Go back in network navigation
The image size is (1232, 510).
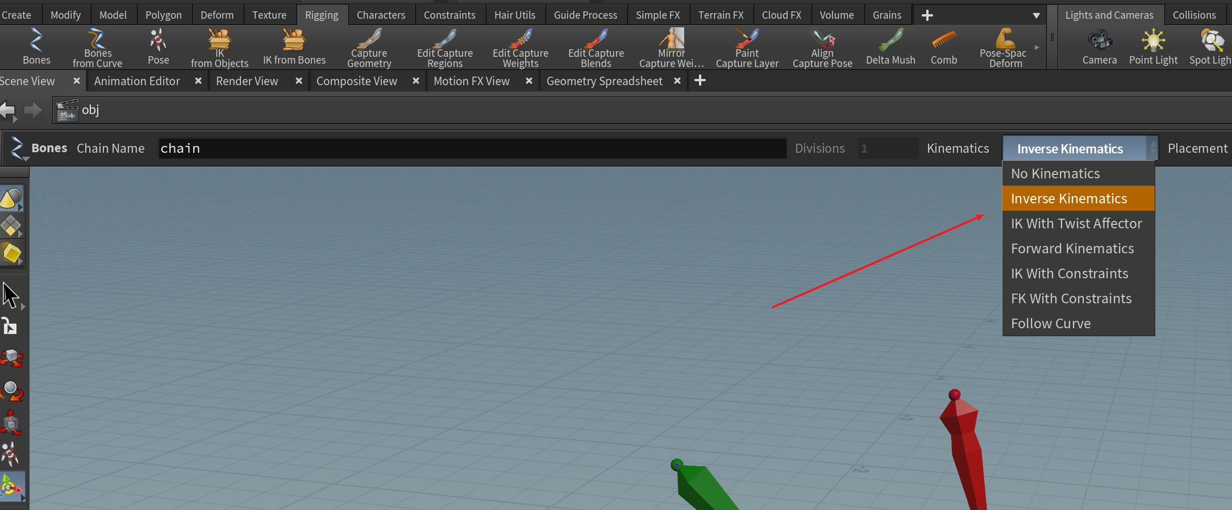point(8,110)
